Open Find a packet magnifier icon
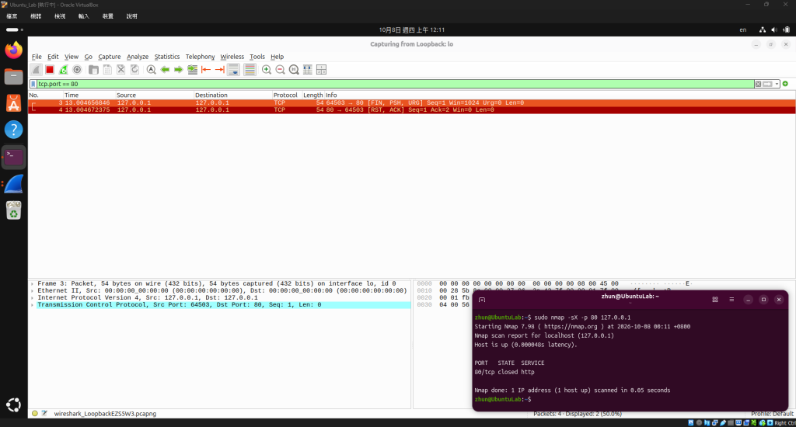The height and width of the screenshot is (427, 796). point(152,69)
